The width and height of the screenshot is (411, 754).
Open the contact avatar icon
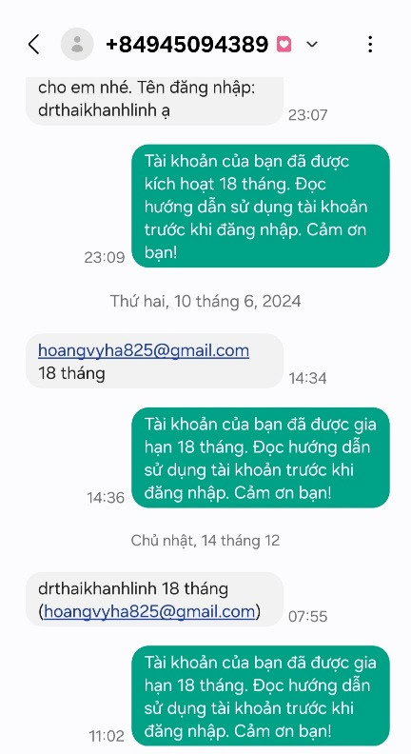pyautogui.click(x=77, y=44)
